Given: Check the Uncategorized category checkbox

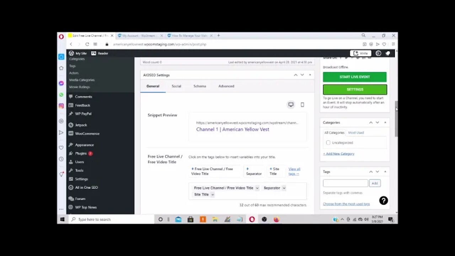Looking at the screenshot, I should (x=328, y=143).
